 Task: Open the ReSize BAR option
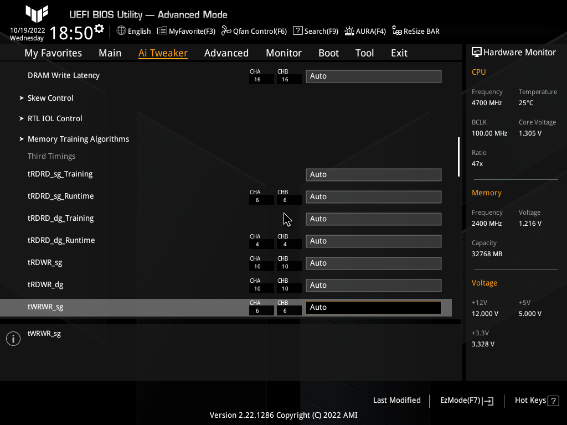[x=415, y=31]
